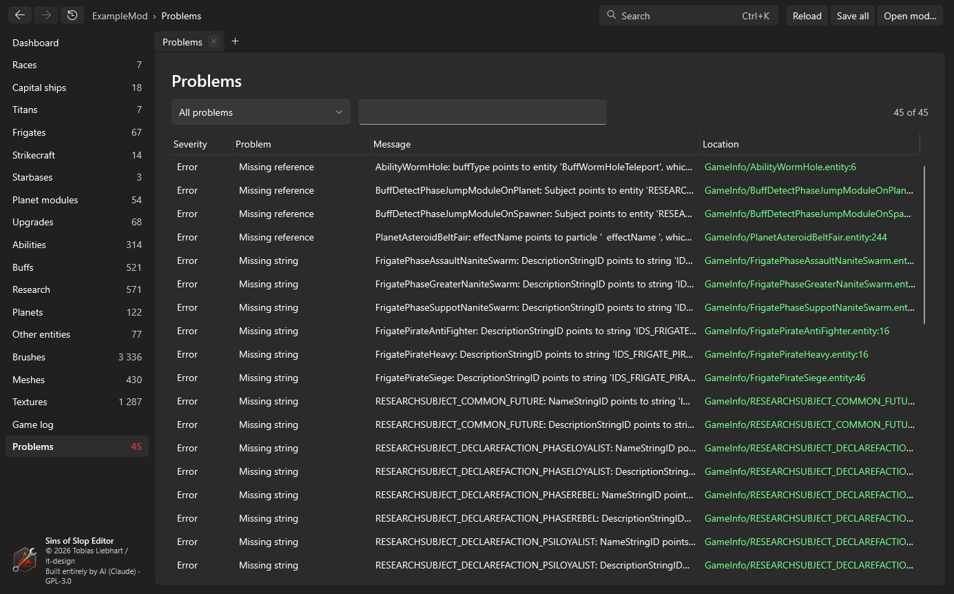Open the All problems filter dropdown
The image size is (954, 594).
click(261, 112)
